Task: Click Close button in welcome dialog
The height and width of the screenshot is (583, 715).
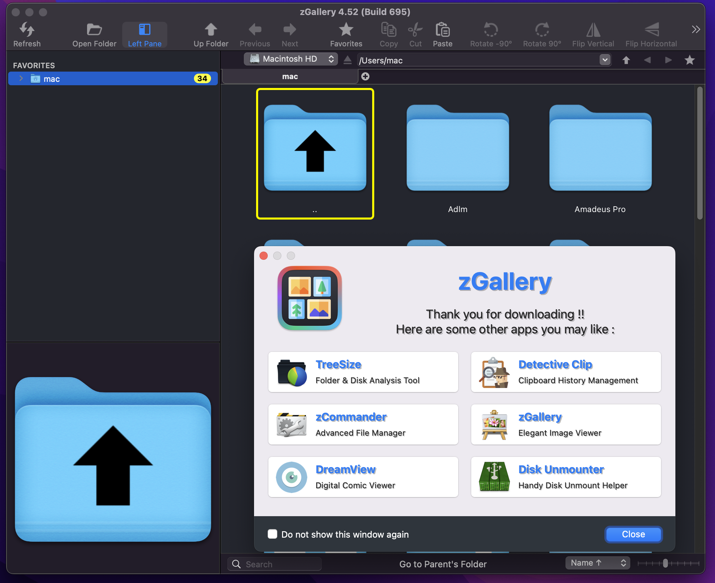Action: pyautogui.click(x=633, y=534)
